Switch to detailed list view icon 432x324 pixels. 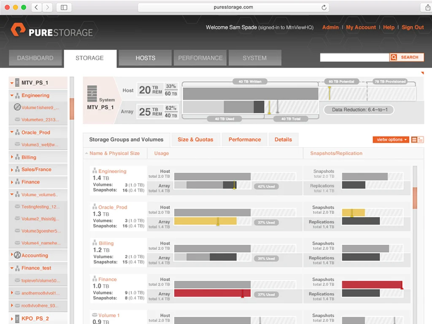coord(421,140)
